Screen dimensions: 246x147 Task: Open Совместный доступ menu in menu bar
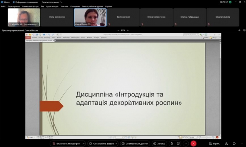(x=30, y=7)
